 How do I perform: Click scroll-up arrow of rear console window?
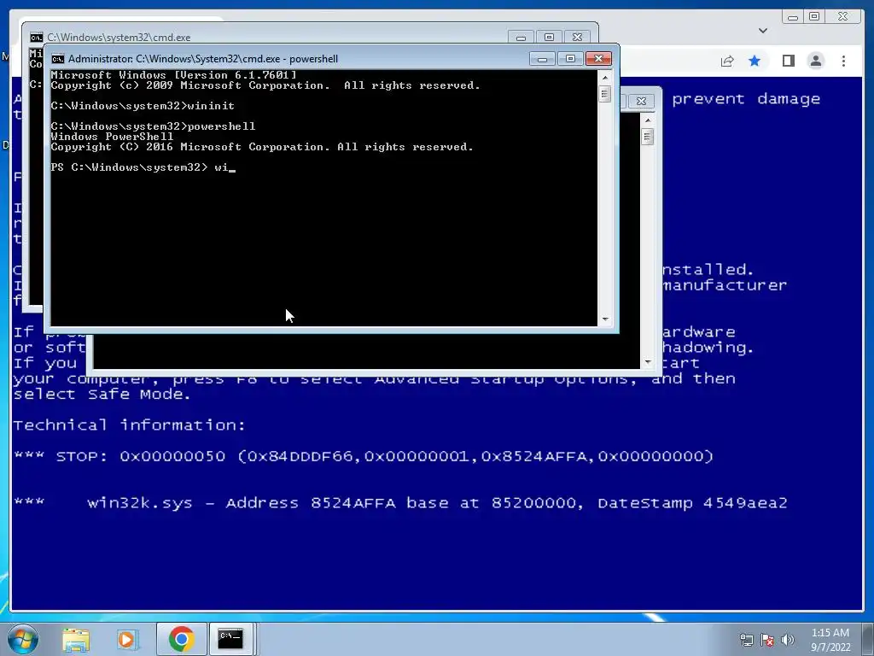pyautogui.click(x=647, y=120)
